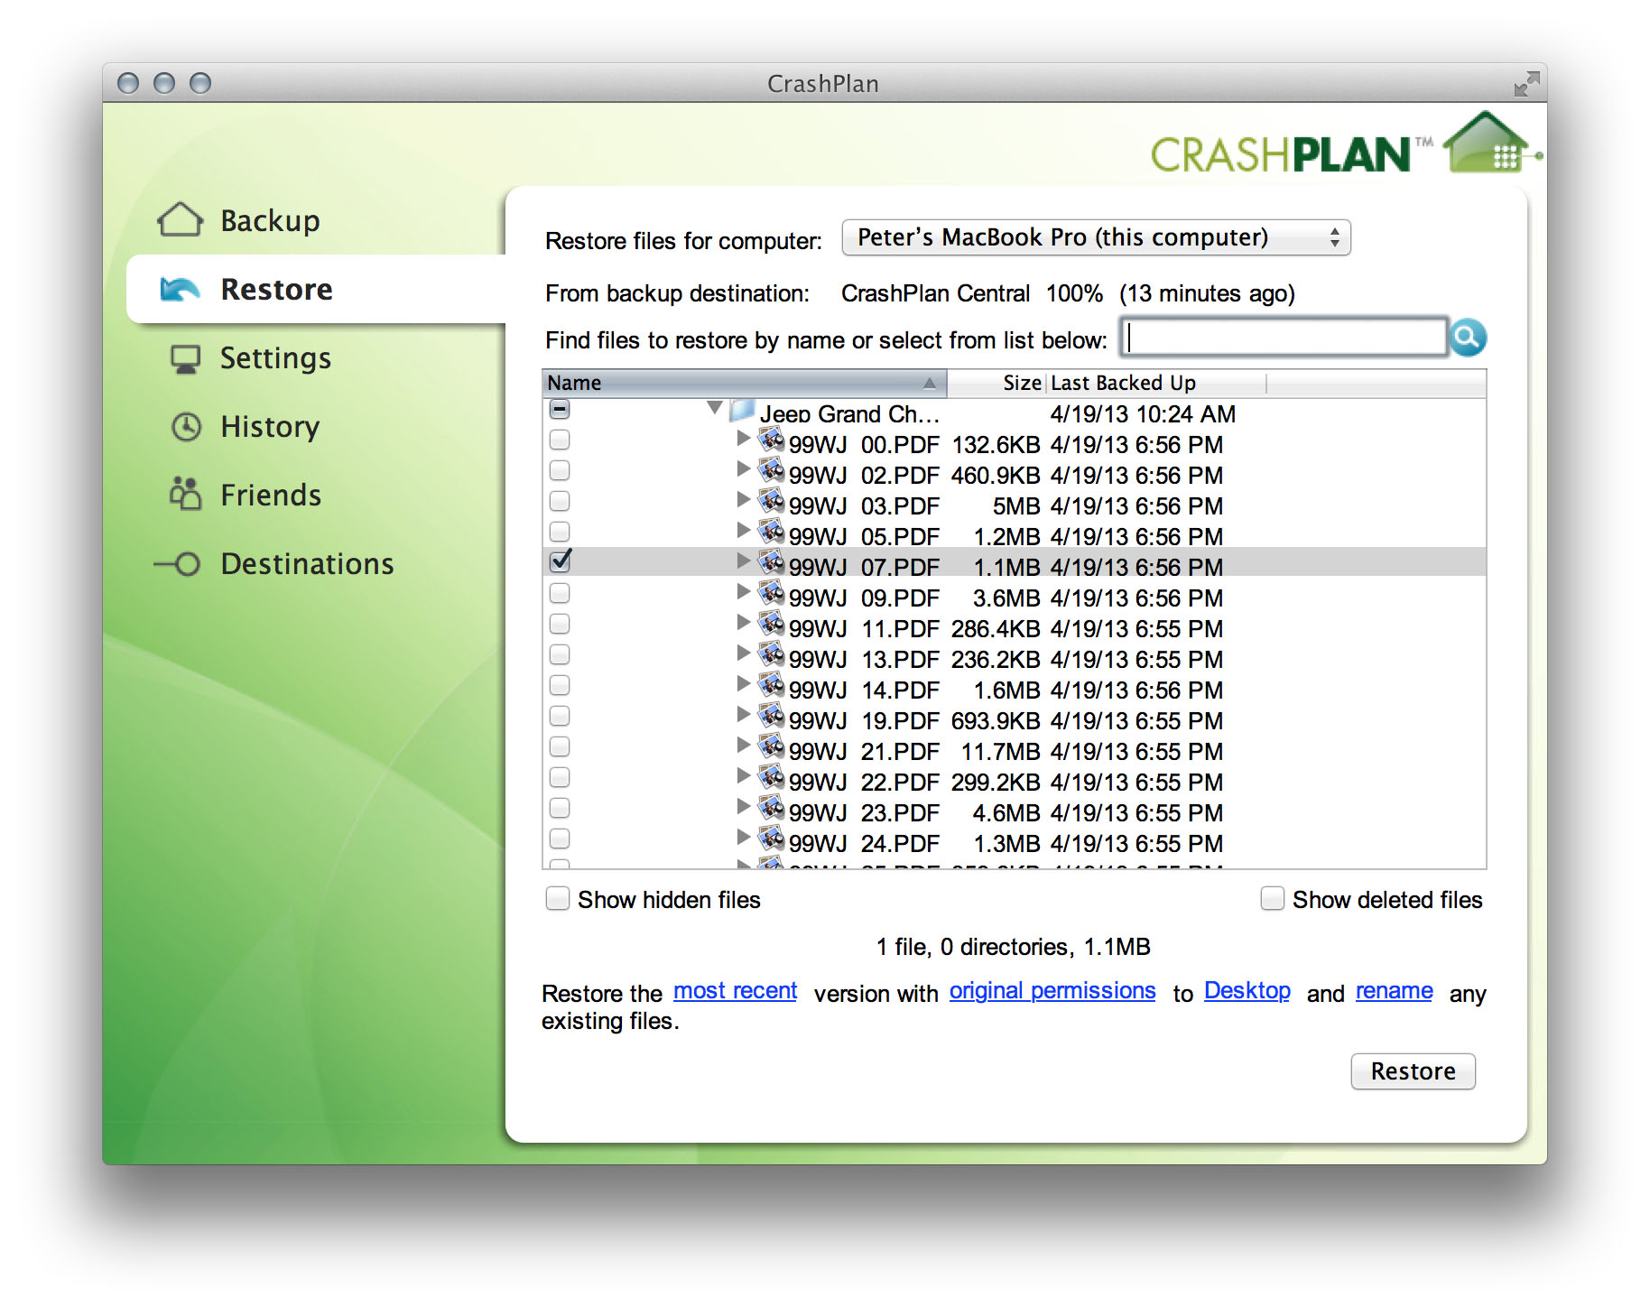Select the 99WJ 13.PDF file name
Viewport: 1650px width, 1307px height.
click(x=864, y=660)
